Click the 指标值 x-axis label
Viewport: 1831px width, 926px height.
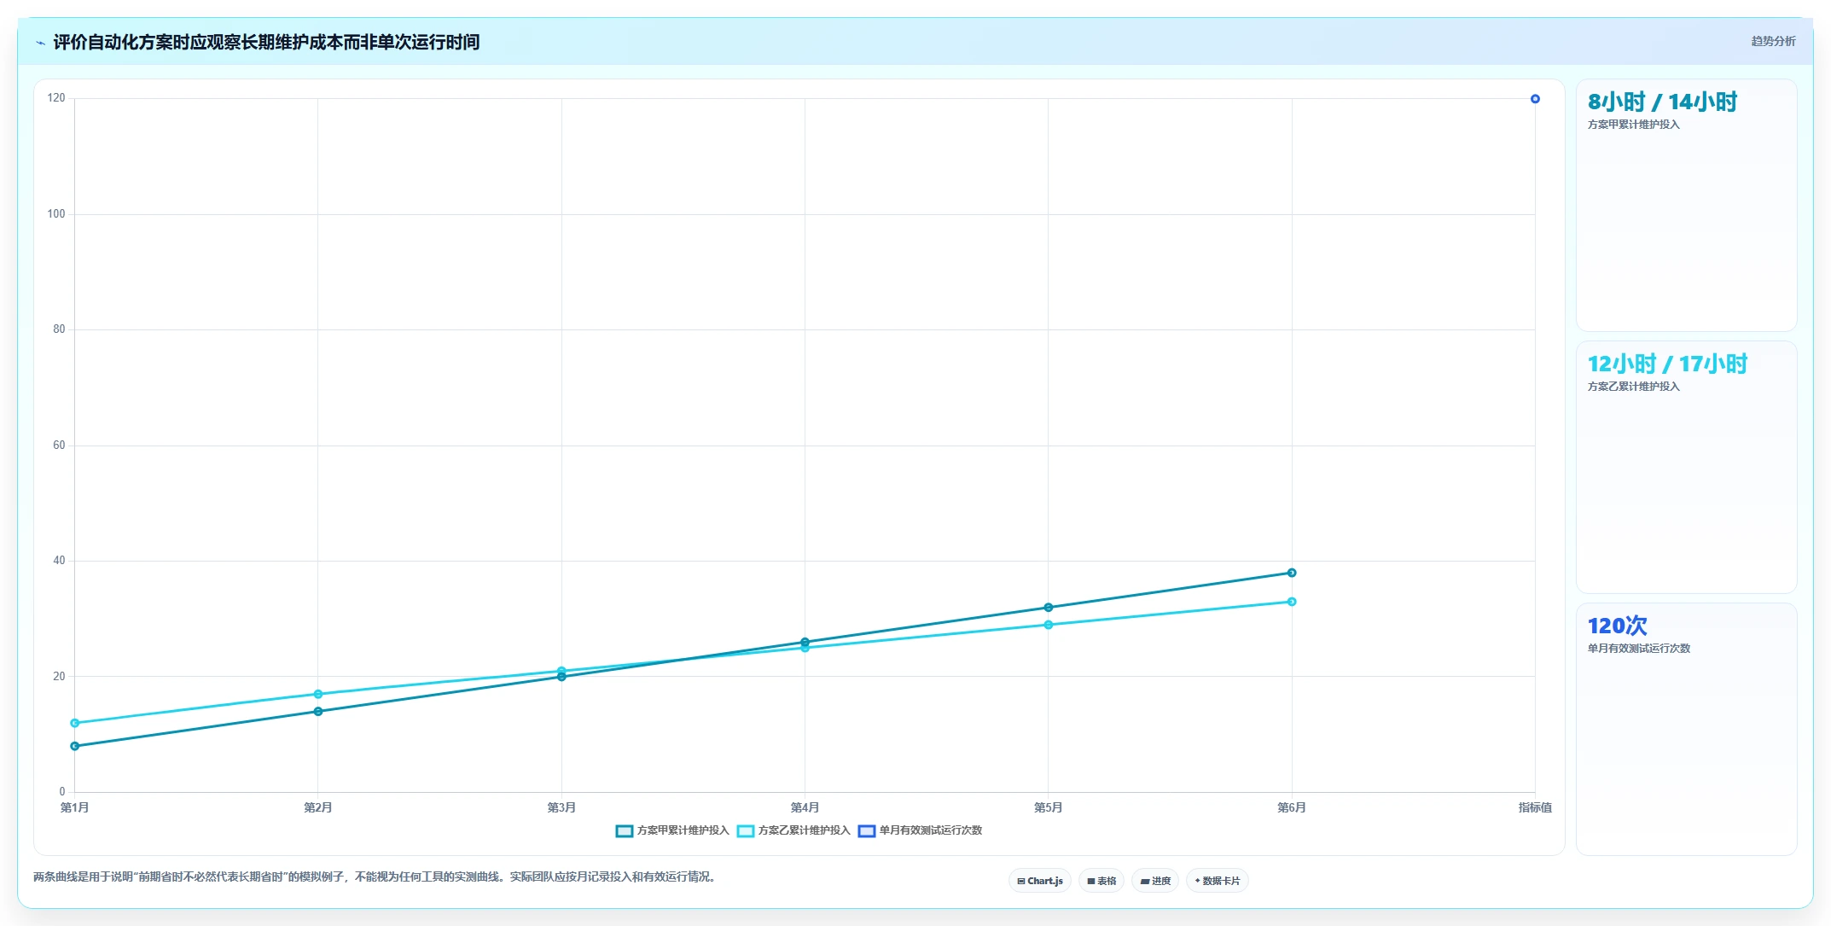[x=1535, y=807]
